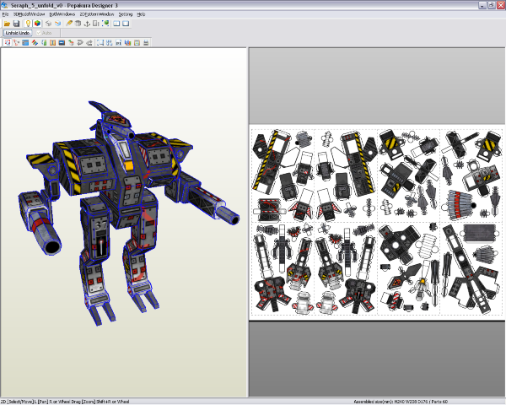Click the page number icon in 2D toolbar

click(x=118, y=43)
